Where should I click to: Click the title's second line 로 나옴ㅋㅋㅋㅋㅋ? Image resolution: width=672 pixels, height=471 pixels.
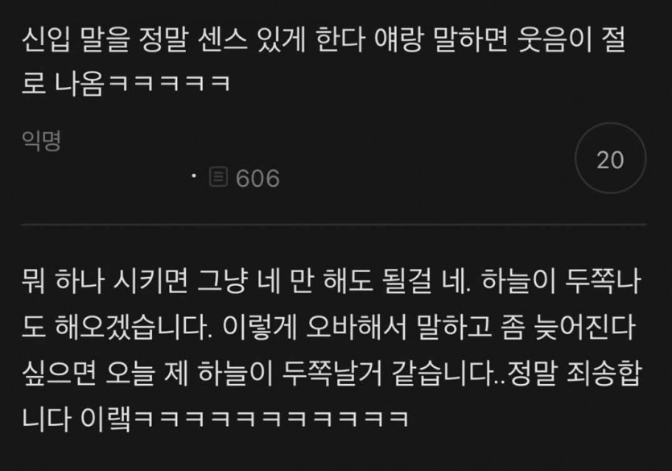[126, 83]
